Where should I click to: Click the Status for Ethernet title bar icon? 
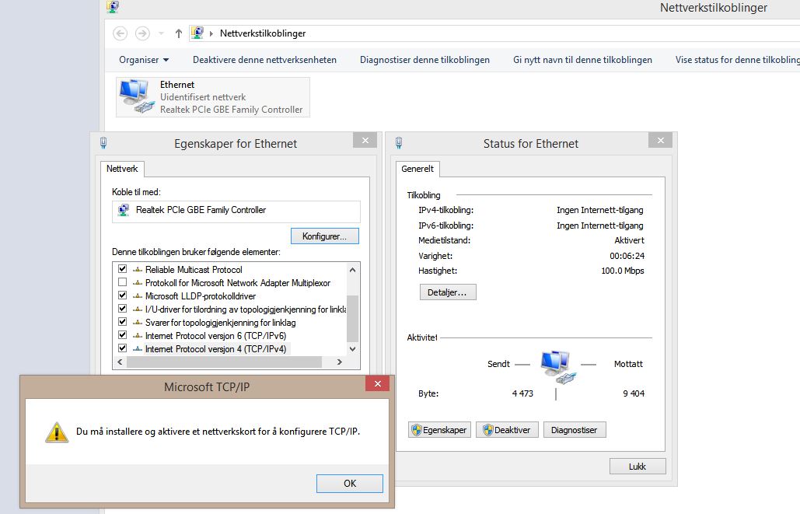[x=399, y=143]
